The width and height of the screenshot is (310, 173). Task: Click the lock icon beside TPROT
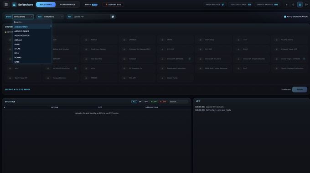[x=86, y=78]
